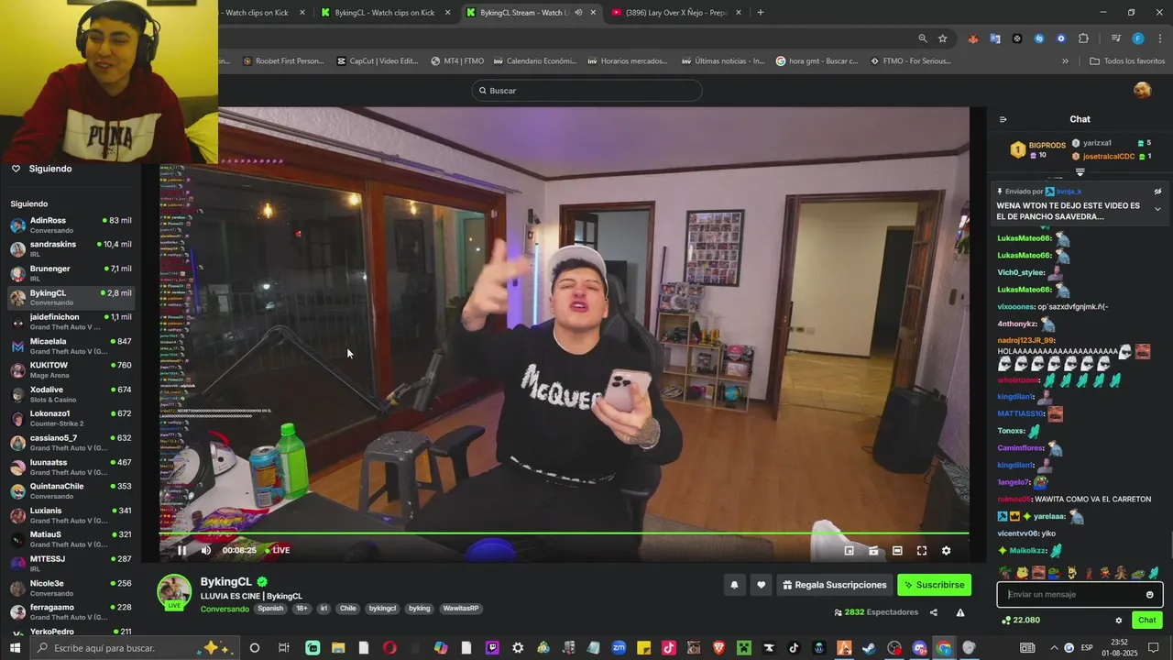Viewport: 1173px width, 660px height.
Task: Send message with green Chat button
Action: 1147,621
